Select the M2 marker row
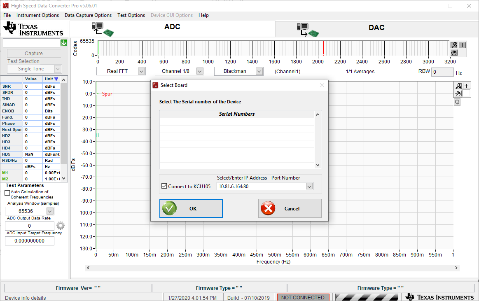The height and width of the screenshot is (301, 479). [x=11, y=179]
